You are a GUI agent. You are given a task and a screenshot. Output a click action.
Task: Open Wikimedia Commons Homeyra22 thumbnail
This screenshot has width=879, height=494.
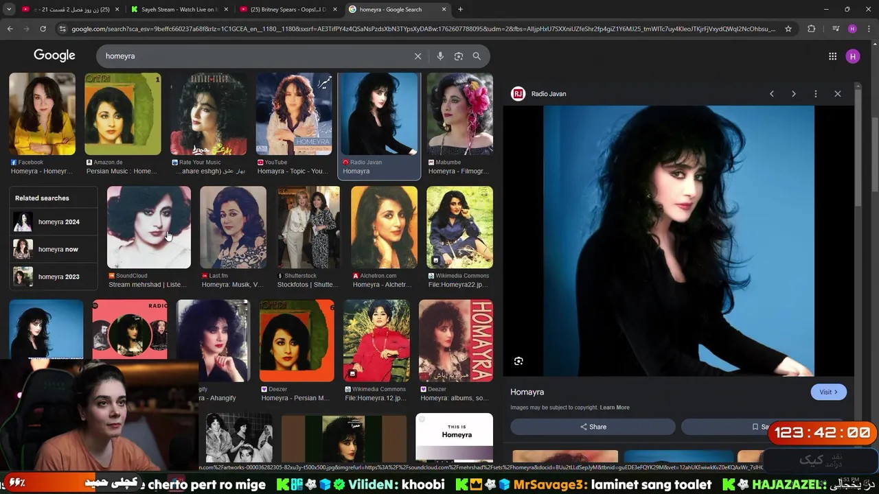click(x=459, y=227)
